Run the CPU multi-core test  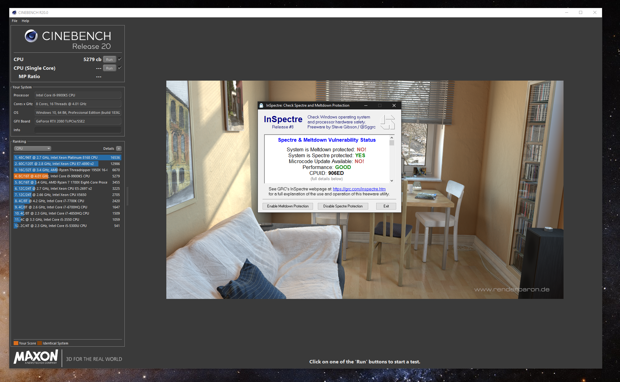[109, 60]
